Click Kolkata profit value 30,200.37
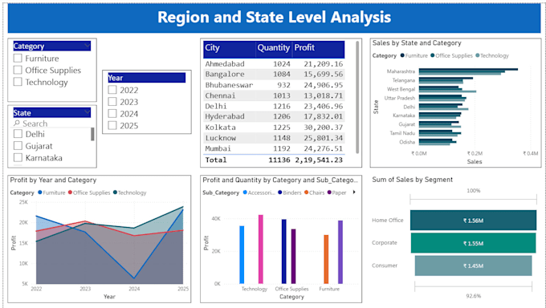This screenshot has height=308, width=546. coord(323,128)
